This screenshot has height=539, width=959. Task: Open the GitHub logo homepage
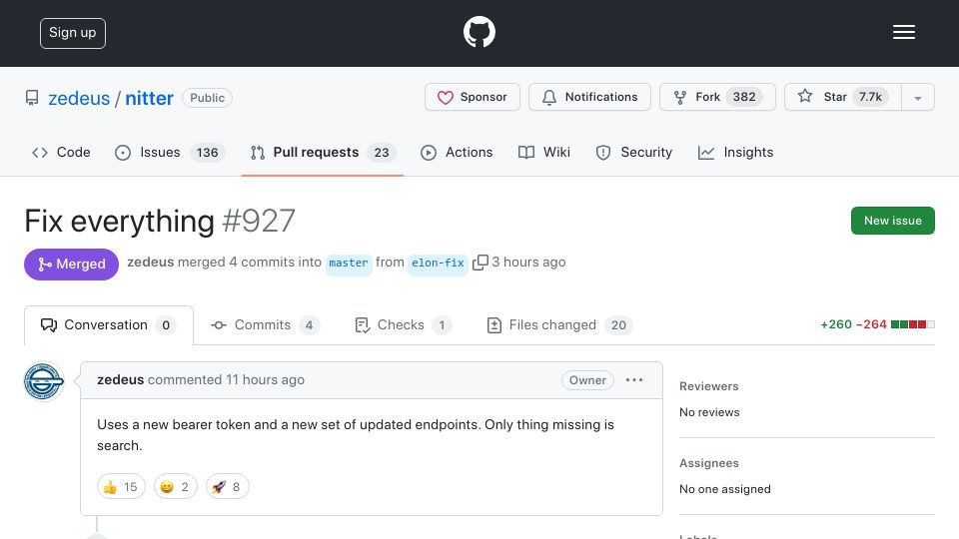coord(479,32)
